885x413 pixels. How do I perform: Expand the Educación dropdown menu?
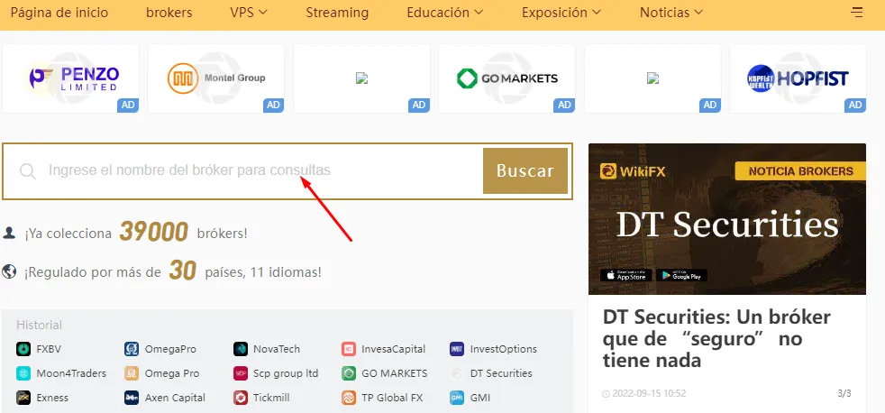tap(445, 13)
